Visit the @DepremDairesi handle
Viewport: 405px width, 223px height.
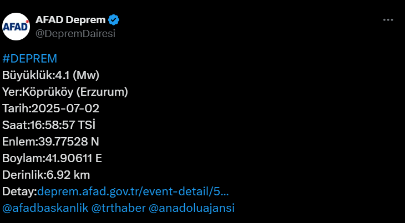tap(75, 34)
